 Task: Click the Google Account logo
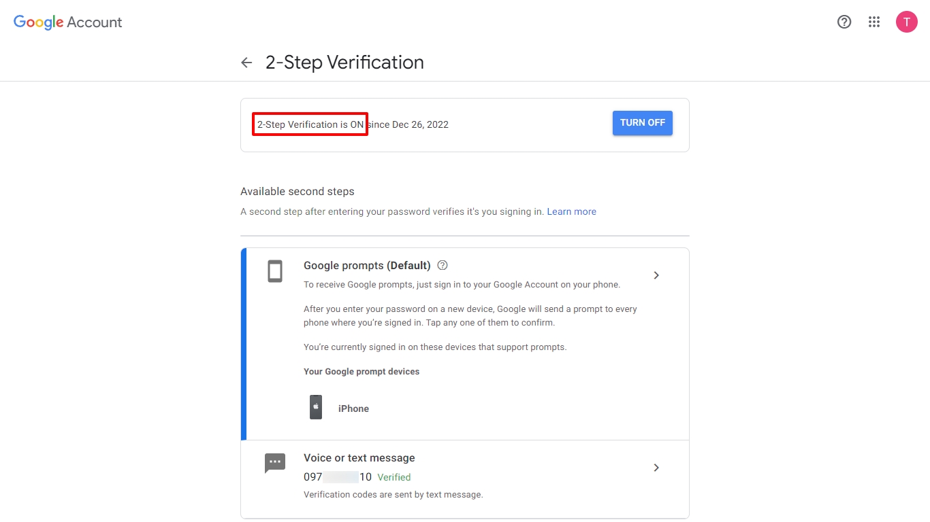pos(67,22)
